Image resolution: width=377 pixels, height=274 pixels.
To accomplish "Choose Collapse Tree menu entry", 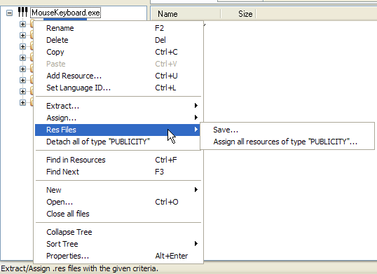I will click(118, 232).
